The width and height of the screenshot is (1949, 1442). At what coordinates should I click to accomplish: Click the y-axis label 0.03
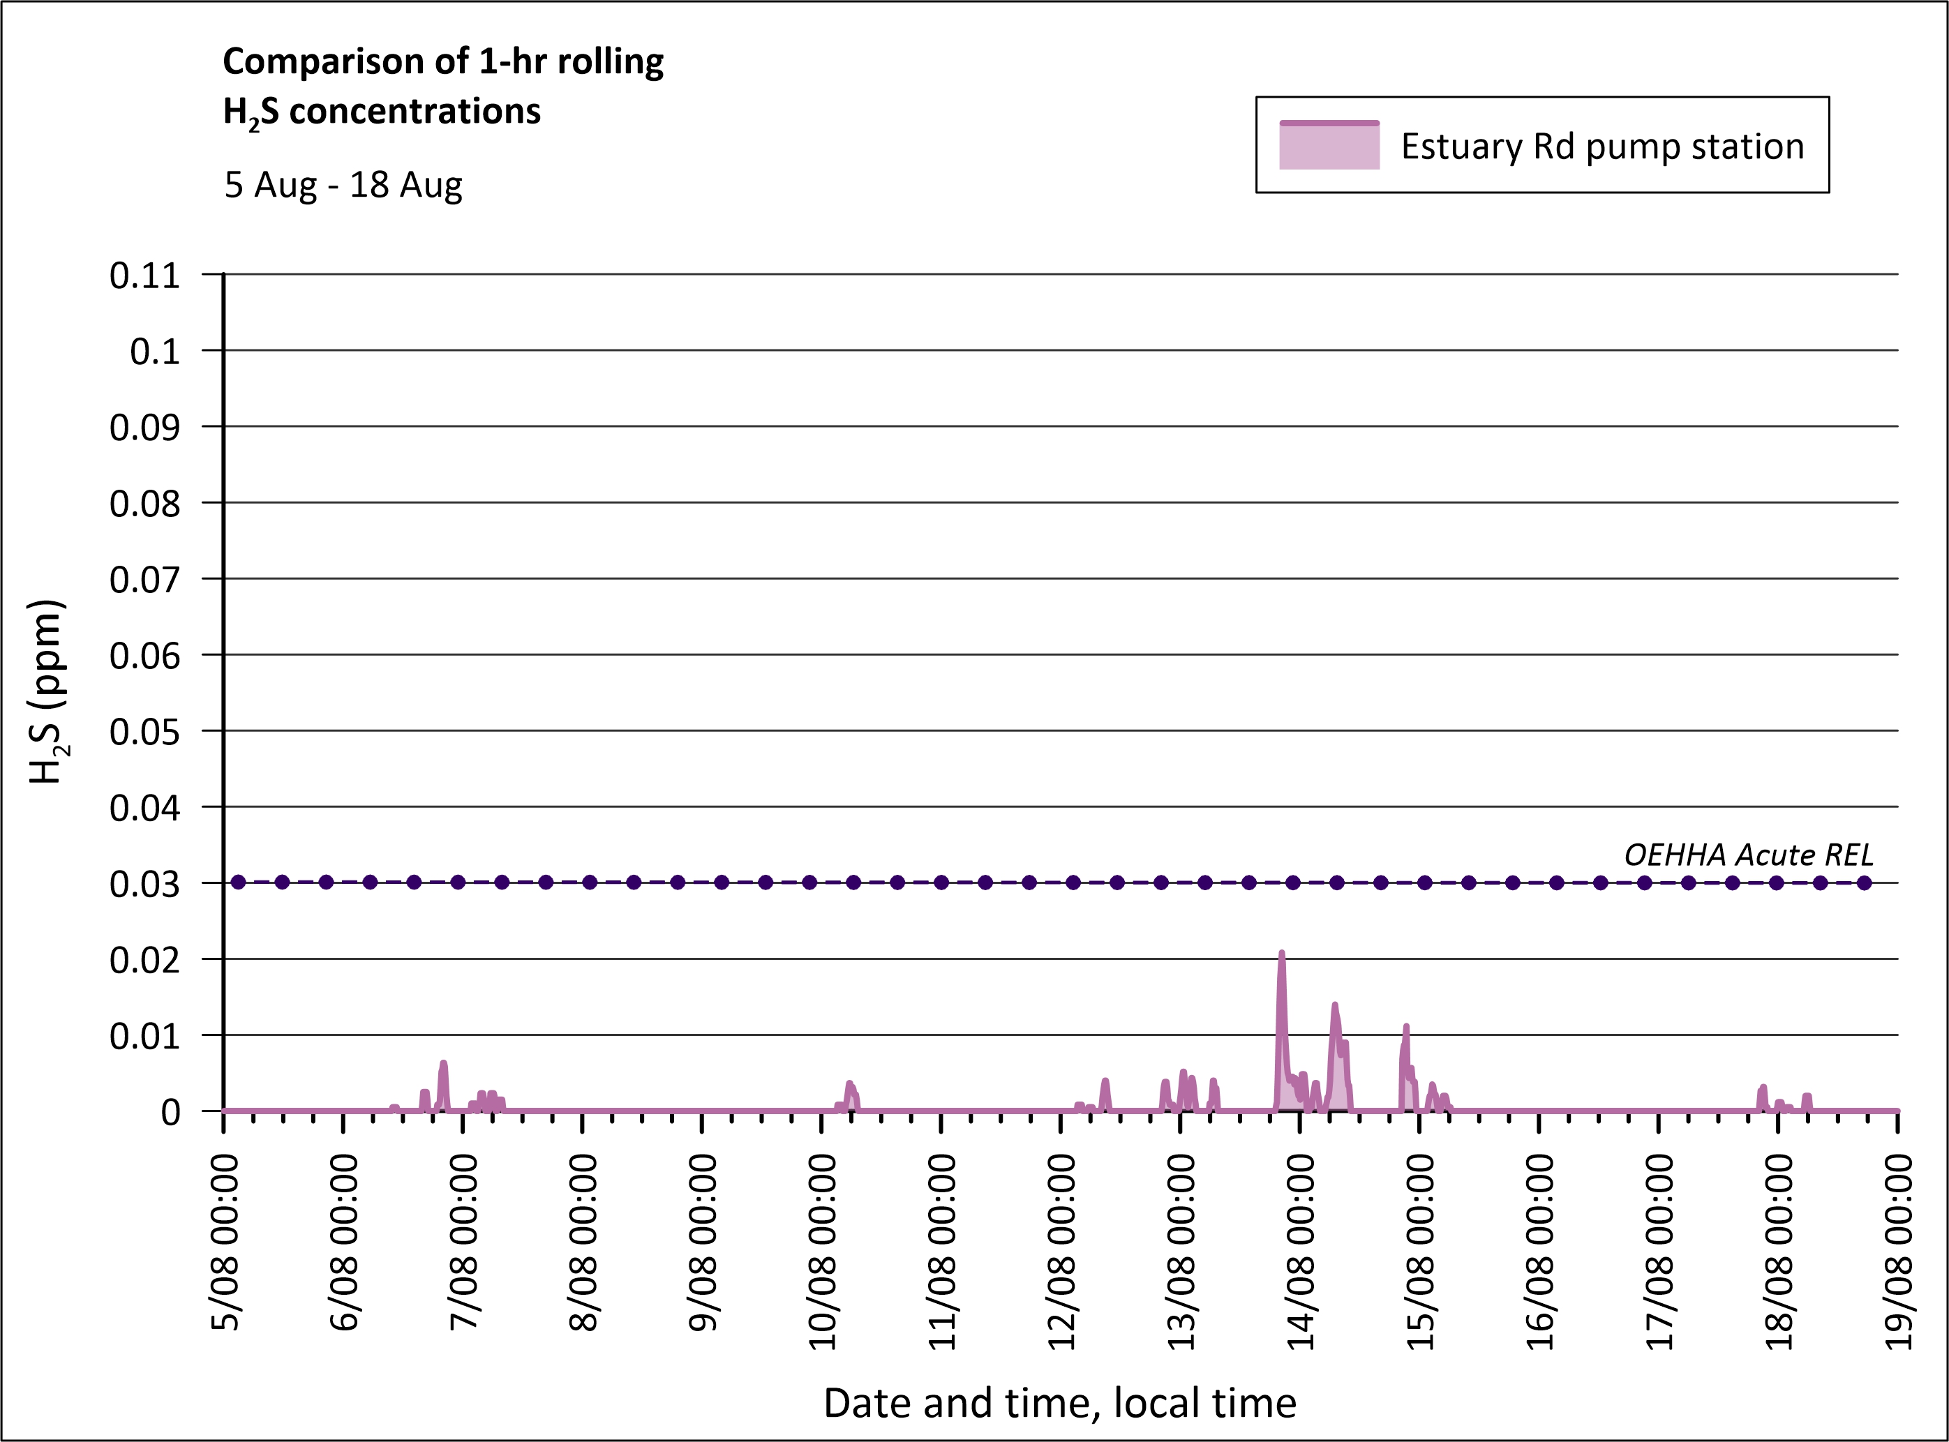(145, 884)
